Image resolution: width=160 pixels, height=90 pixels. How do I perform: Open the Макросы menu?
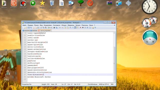coord(71,25)
